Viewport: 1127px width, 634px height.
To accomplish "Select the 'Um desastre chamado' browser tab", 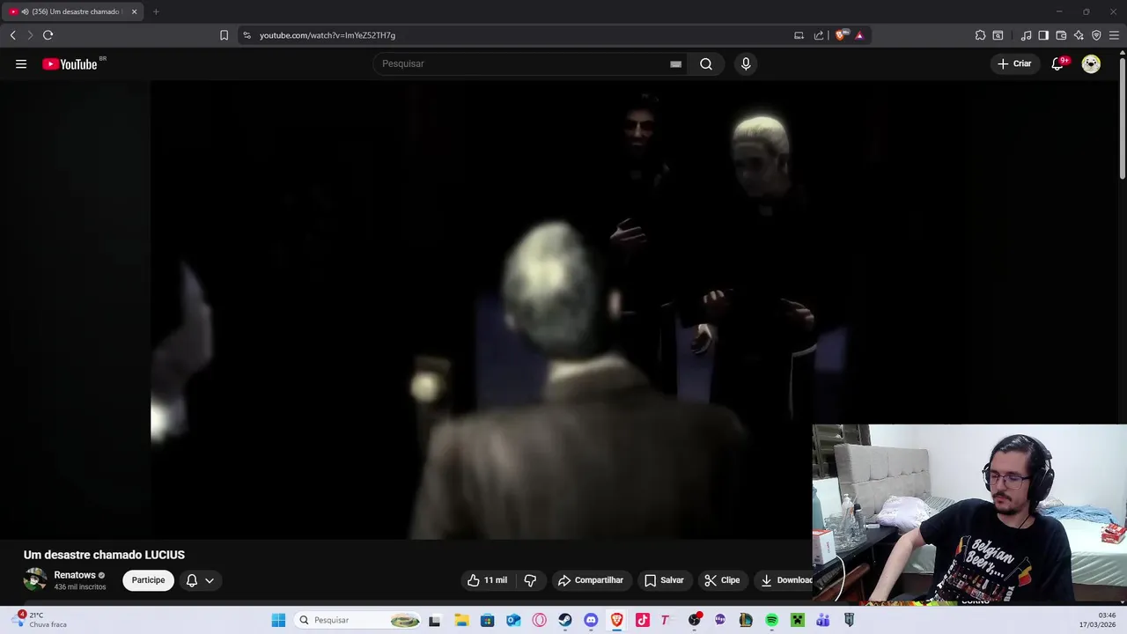I will pyautogui.click(x=74, y=11).
